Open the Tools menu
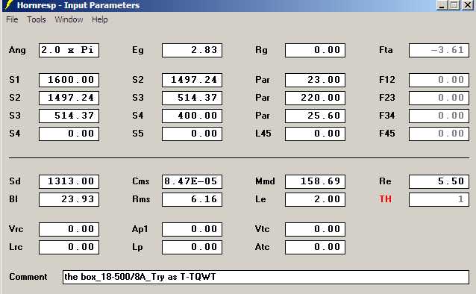 [x=37, y=19]
